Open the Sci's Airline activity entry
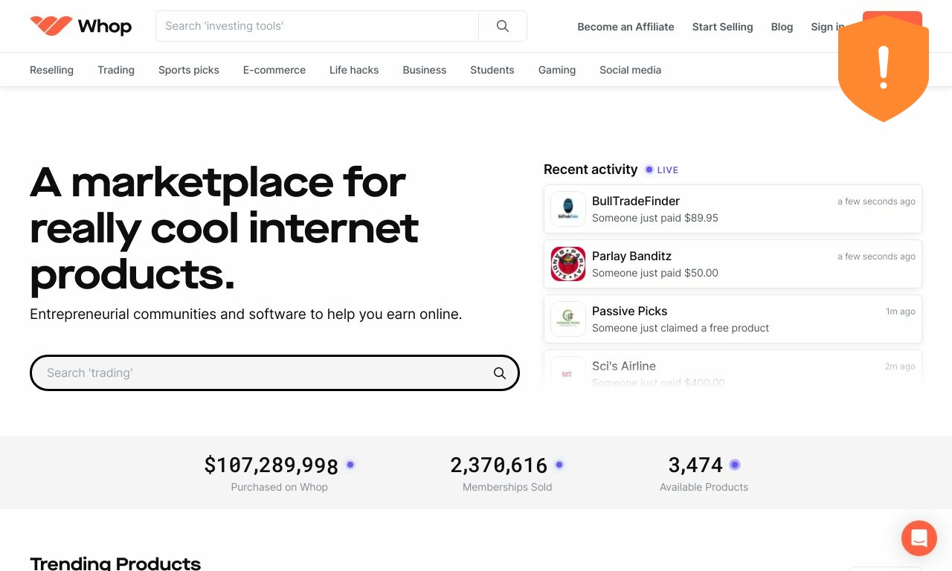Viewport: 952px width, 571px height. tap(733, 368)
